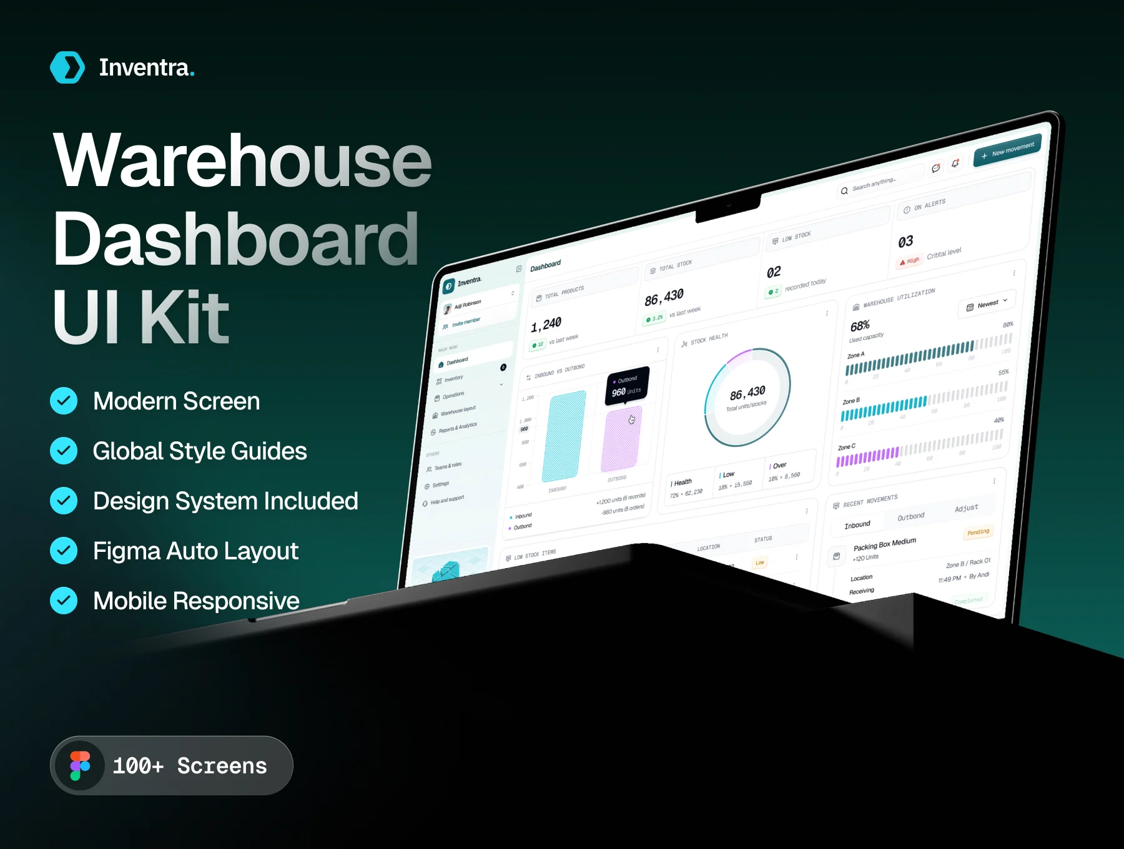Click the Packing Box Medium entry title
Image resolution: width=1124 pixels, height=849 pixels.
tap(884, 544)
